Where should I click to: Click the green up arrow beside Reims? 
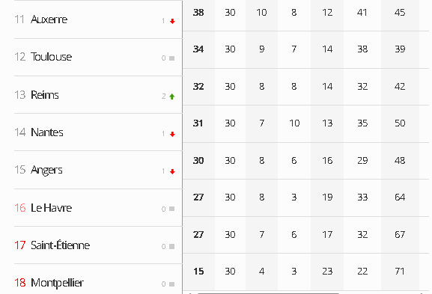[x=172, y=97]
